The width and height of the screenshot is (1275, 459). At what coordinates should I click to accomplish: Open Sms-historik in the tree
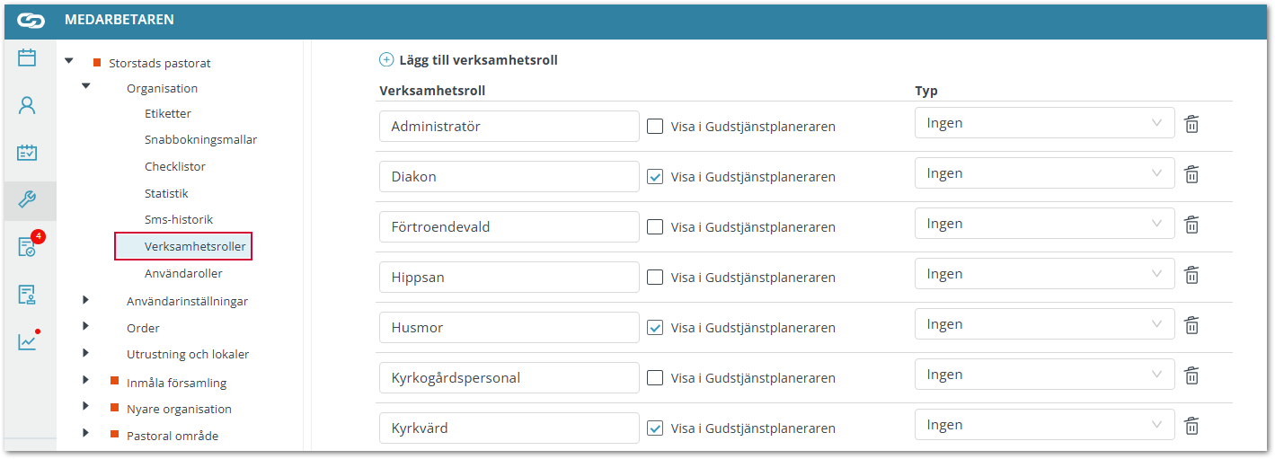point(179,220)
